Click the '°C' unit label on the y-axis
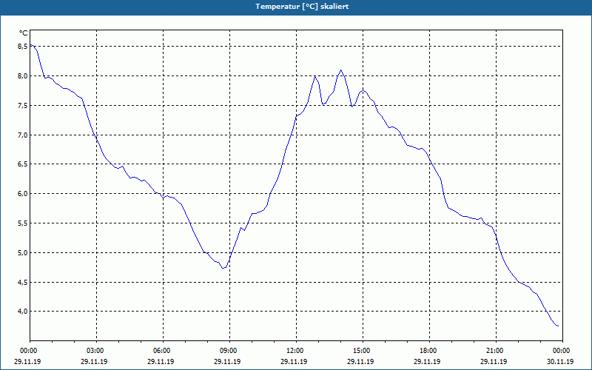 point(24,33)
